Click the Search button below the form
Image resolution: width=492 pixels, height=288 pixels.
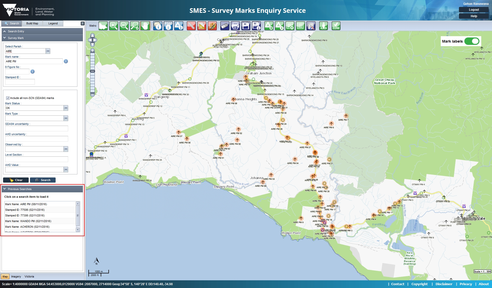[43, 180]
